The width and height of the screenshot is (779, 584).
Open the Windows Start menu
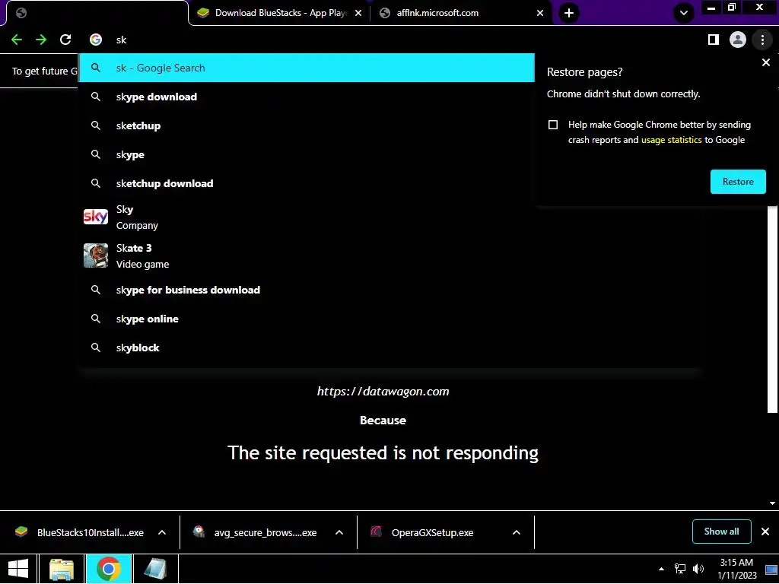(18, 569)
